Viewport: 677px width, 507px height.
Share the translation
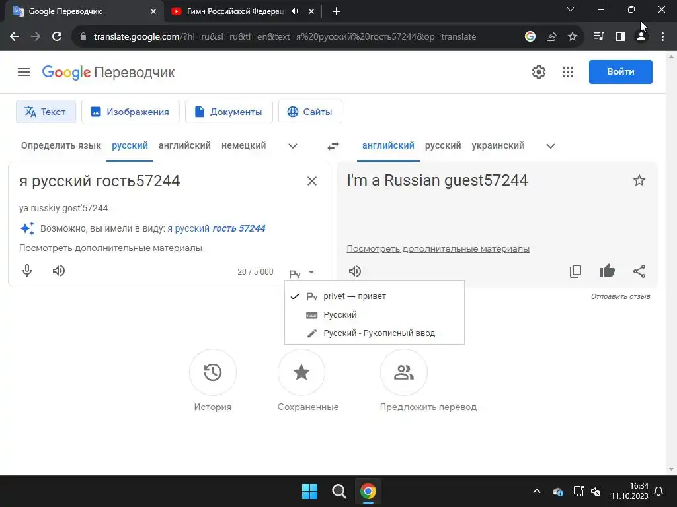pos(639,271)
